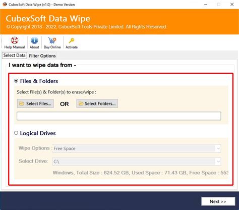Open Buy Online shopping cart icon
This screenshot has width=239, height=210.
point(52,40)
